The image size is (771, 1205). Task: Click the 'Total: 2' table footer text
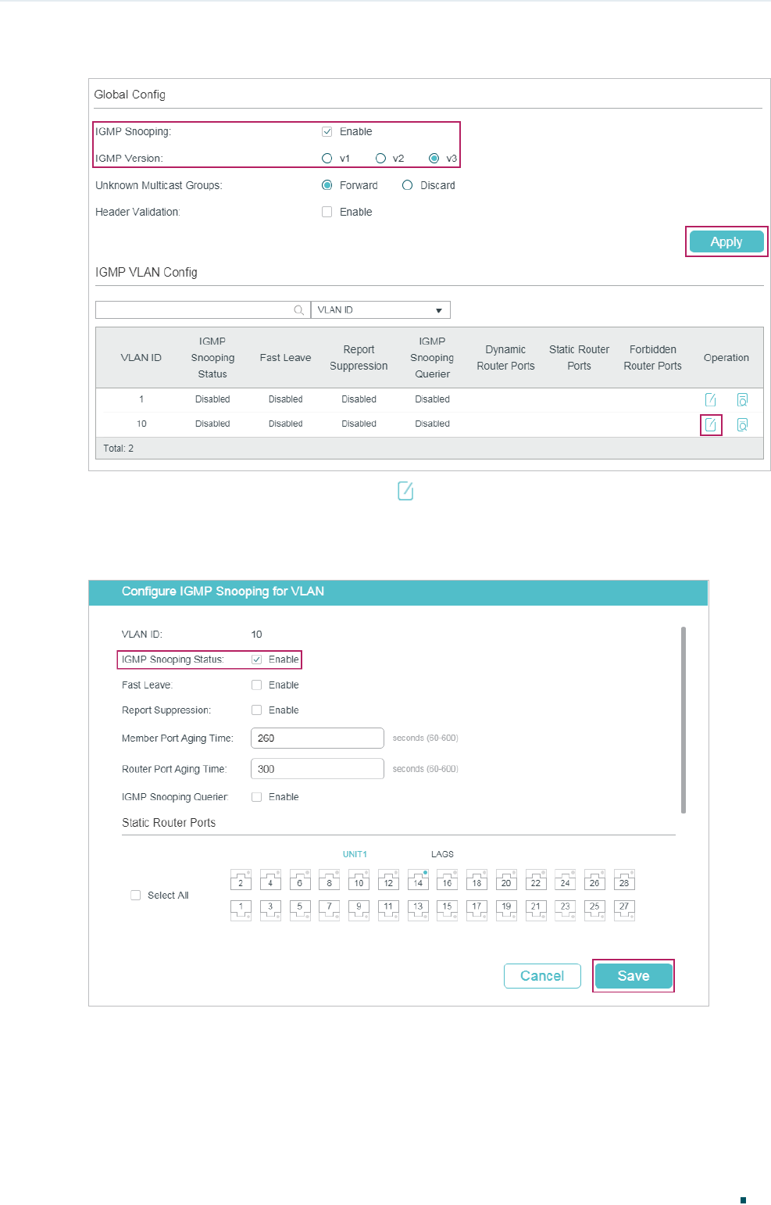pos(119,449)
